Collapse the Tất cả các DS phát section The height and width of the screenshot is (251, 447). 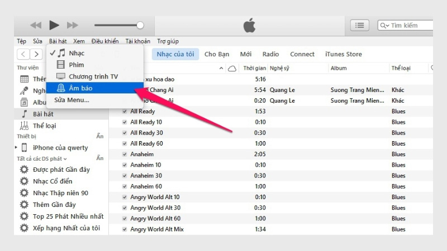(x=41, y=159)
